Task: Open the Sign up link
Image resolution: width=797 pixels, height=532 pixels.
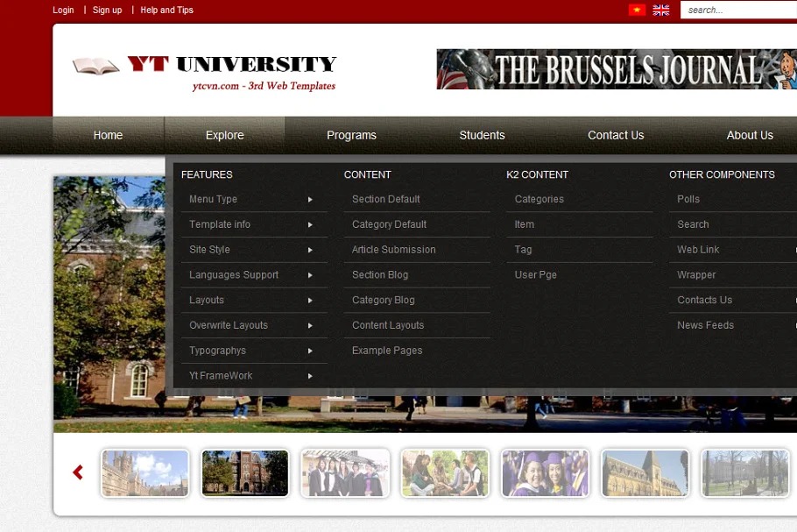Action: click(x=107, y=11)
